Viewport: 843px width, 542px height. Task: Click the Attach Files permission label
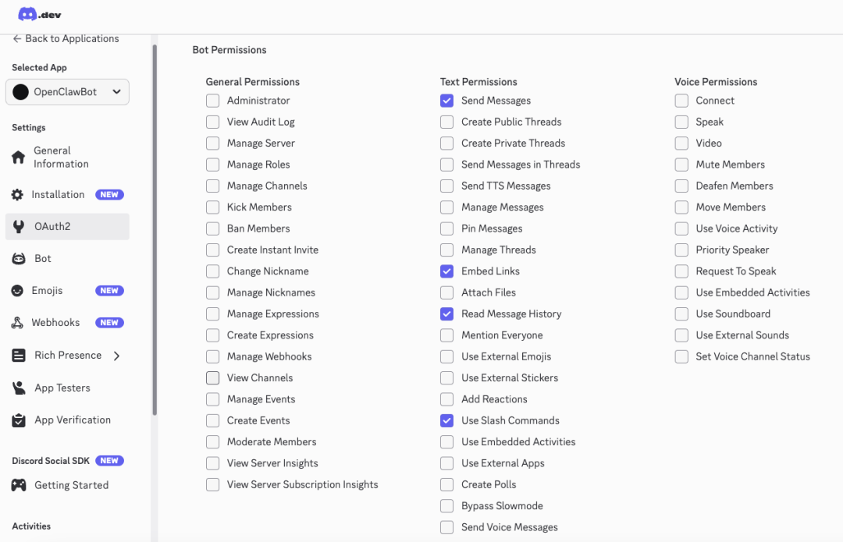[x=489, y=292]
